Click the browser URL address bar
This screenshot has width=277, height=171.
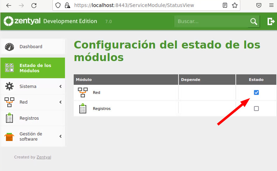point(146,5)
